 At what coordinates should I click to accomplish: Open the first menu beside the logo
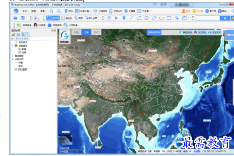click(x=26, y=11)
